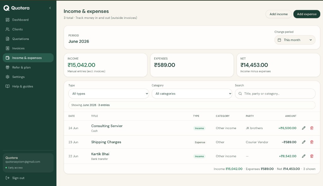Viewport: 323px width, 186px height.
Task: Navigate to Invoices
Action: pyautogui.click(x=28, y=48)
